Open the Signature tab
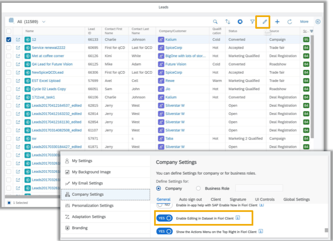 pyautogui.click(x=238, y=200)
